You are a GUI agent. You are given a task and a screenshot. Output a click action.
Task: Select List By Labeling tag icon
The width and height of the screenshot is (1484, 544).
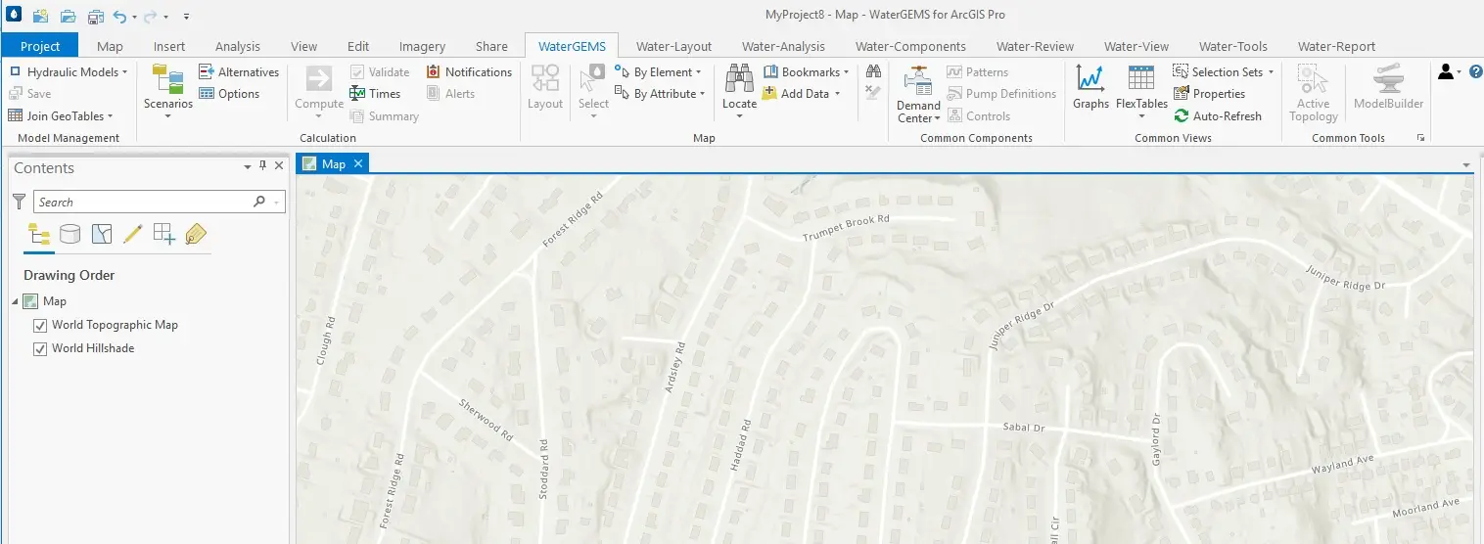pyautogui.click(x=196, y=234)
